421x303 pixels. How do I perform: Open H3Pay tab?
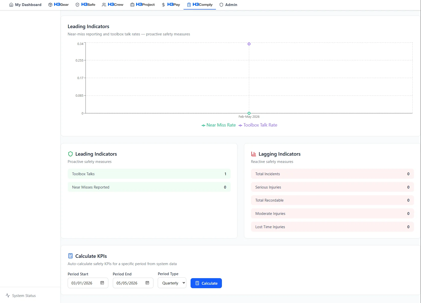pos(171,5)
